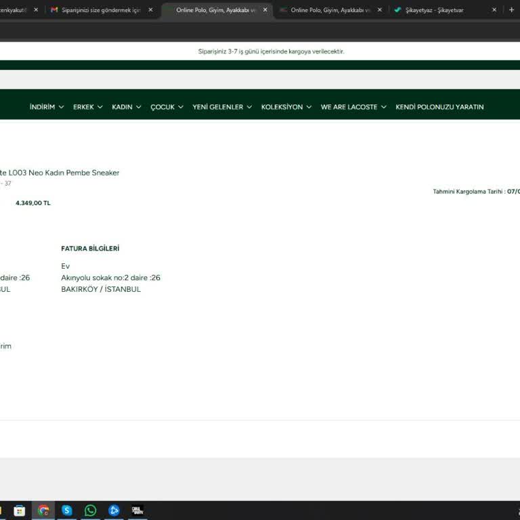Open a new browser tab with plus
The width and height of the screenshot is (520, 520).
click(511, 10)
